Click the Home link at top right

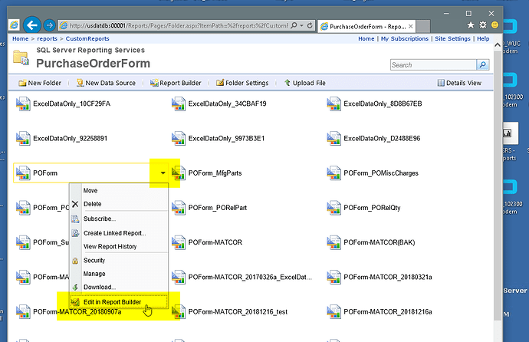366,39
